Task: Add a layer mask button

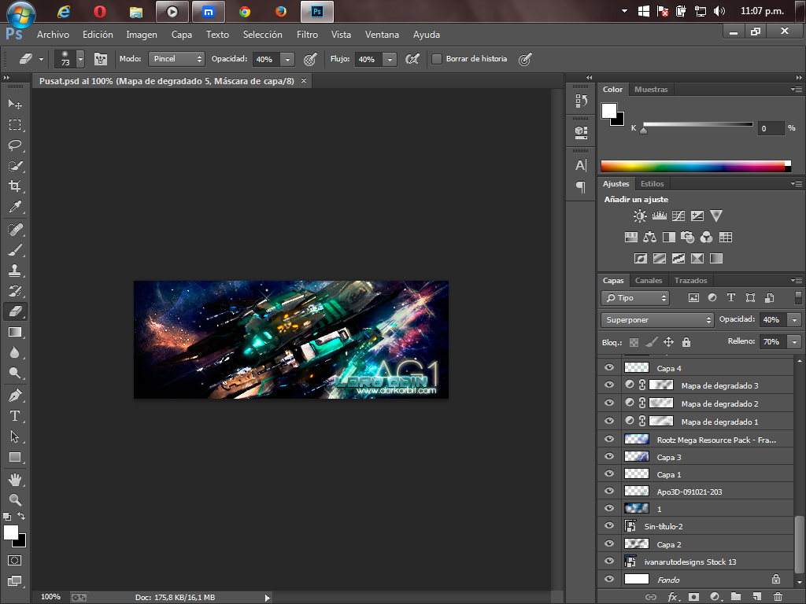Action: click(x=693, y=597)
